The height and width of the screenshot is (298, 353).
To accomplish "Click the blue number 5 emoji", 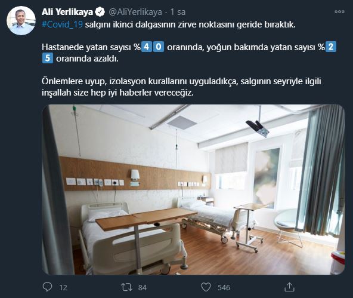I will (48, 58).
